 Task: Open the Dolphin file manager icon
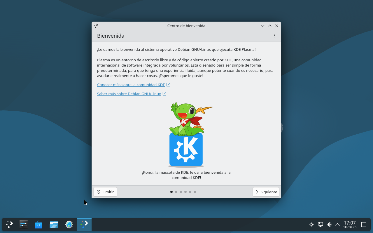click(54, 225)
